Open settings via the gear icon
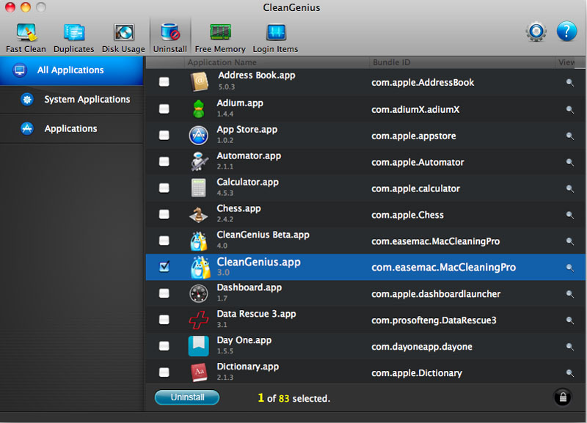 [536, 32]
